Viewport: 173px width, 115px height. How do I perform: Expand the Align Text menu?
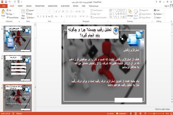(x=95, y=14)
